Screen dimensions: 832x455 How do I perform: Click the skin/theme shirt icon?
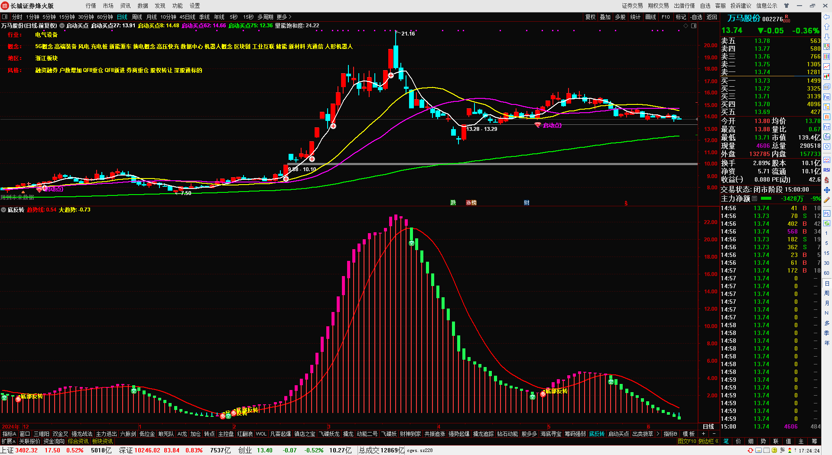[x=786, y=6]
